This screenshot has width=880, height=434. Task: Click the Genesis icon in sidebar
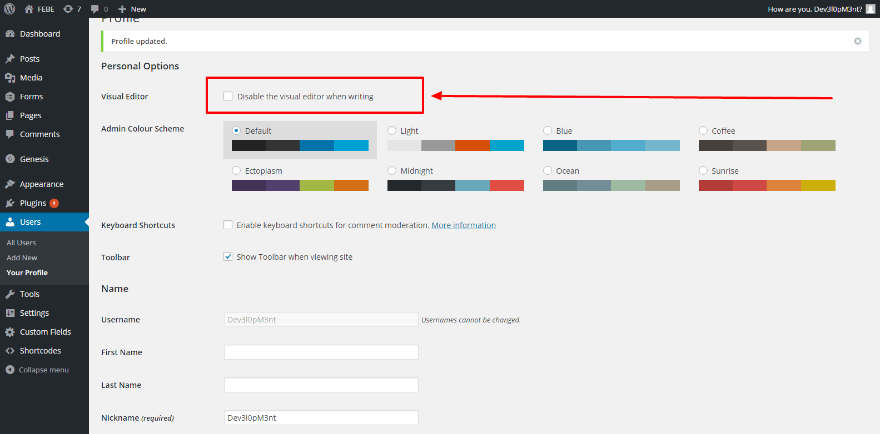10,159
